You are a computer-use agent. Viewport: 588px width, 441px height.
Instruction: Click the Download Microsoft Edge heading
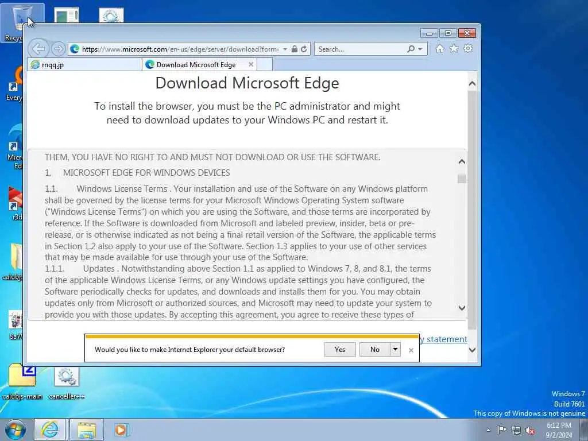point(247,83)
